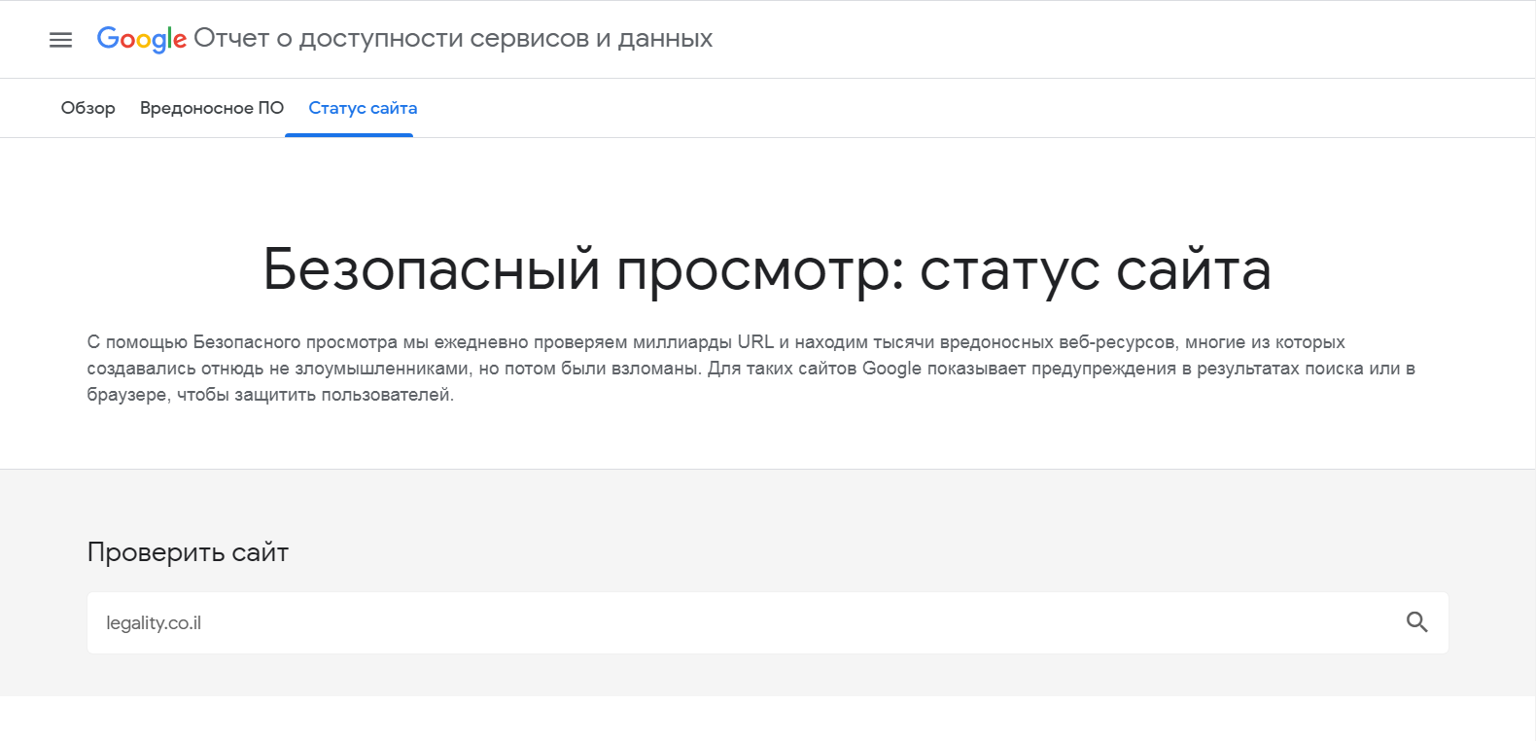The height and width of the screenshot is (741, 1536).
Task: Click the header title Отчет о доступности сервисов и данных
Action: [x=453, y=39]
